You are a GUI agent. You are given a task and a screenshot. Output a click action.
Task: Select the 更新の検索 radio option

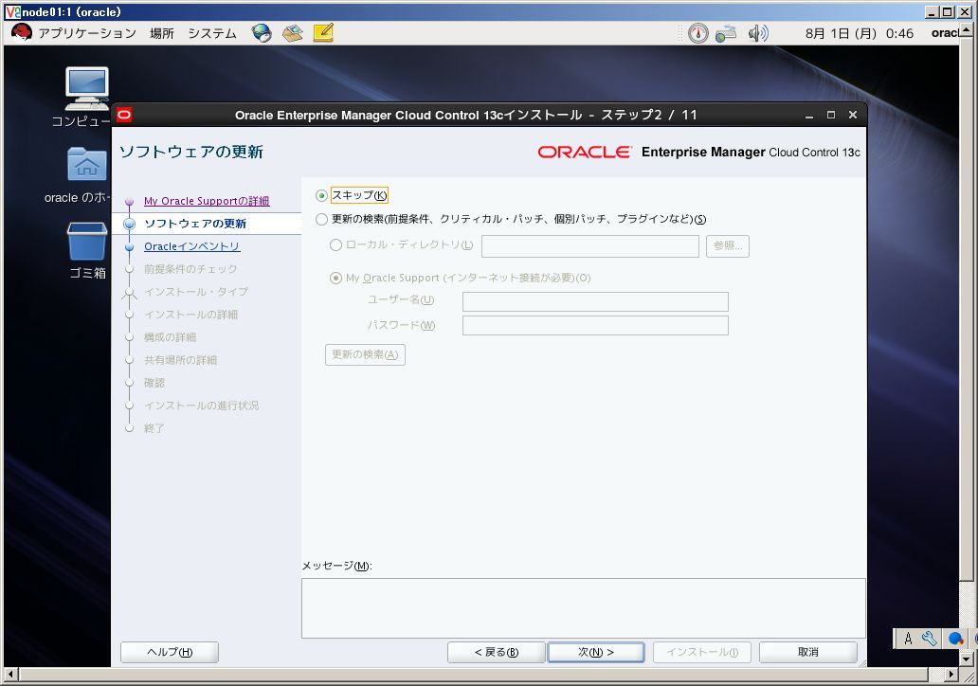coord(321,220)
